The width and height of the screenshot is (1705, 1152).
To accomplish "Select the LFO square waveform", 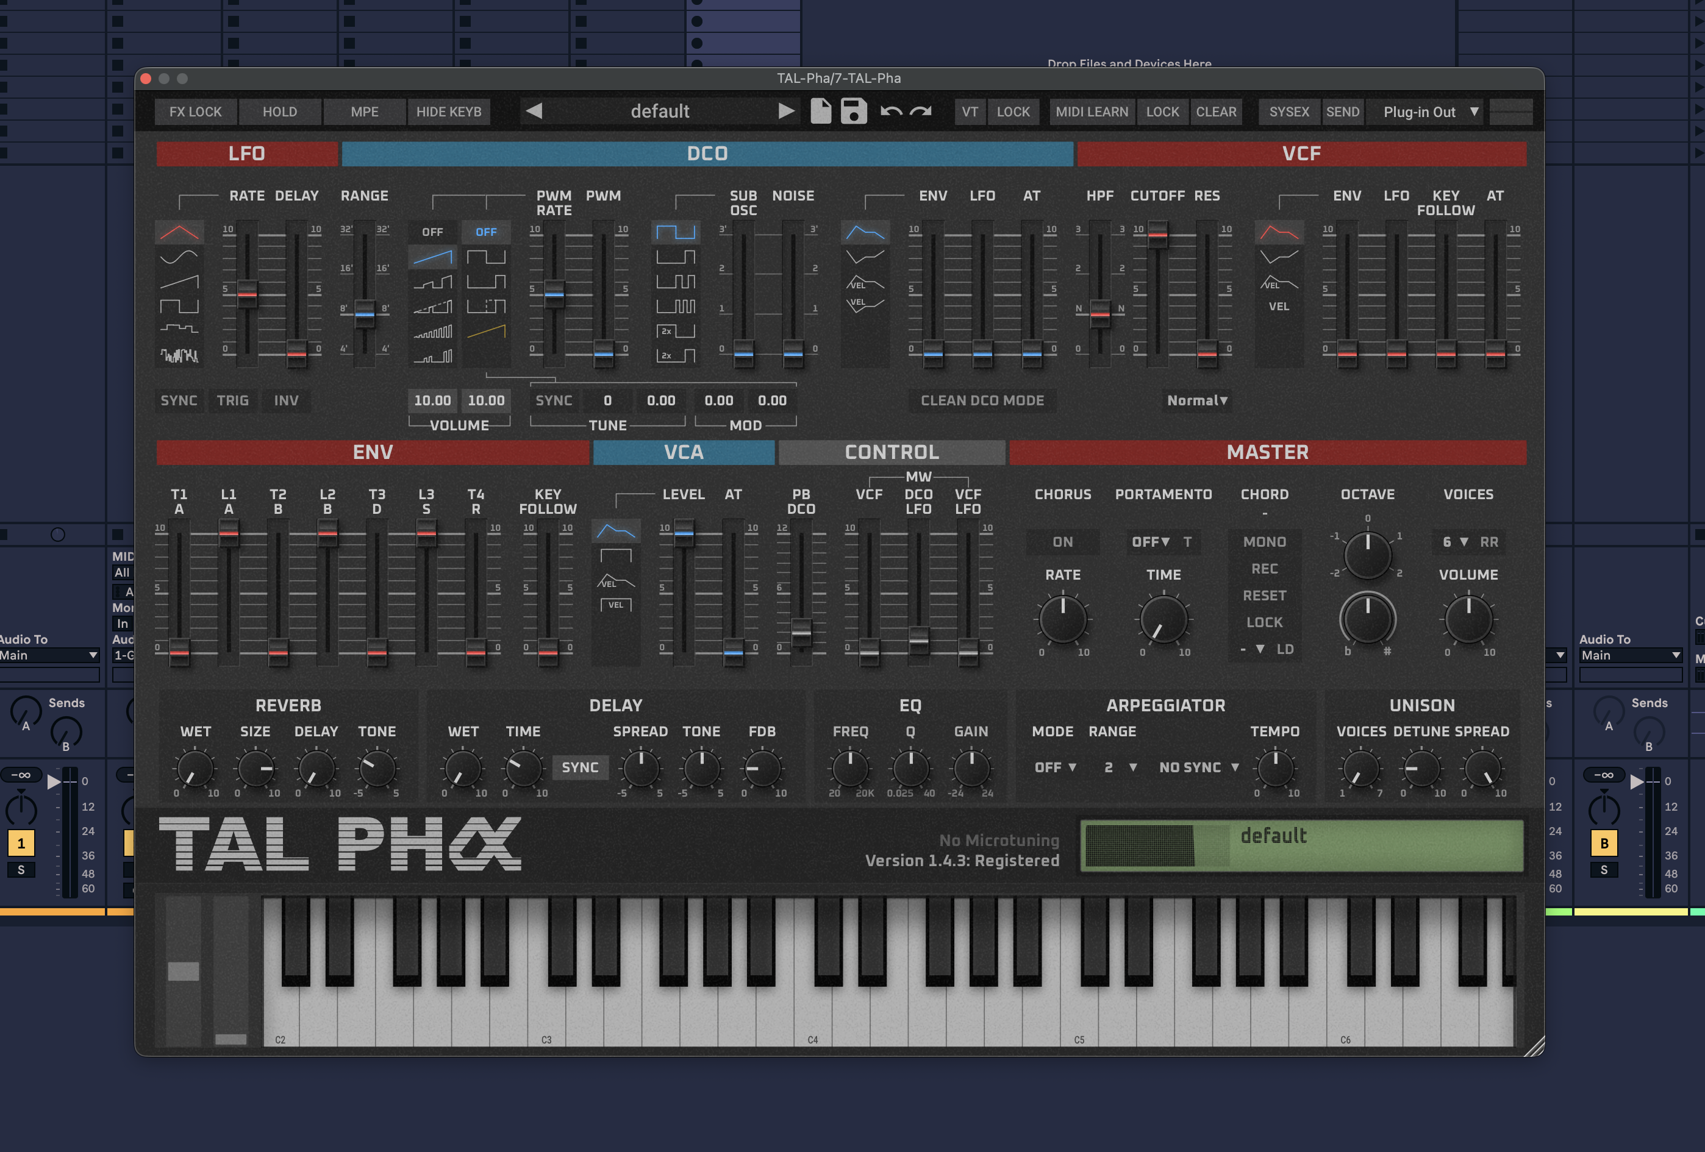I will [x=179, y=306].
